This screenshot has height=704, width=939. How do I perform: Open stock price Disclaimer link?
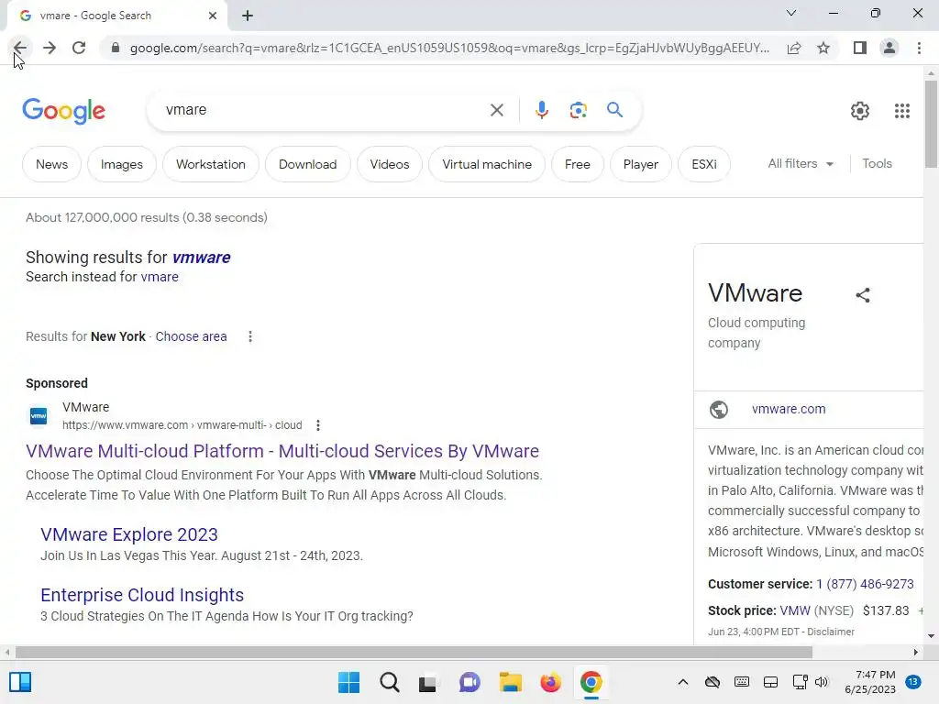(831, 632)
